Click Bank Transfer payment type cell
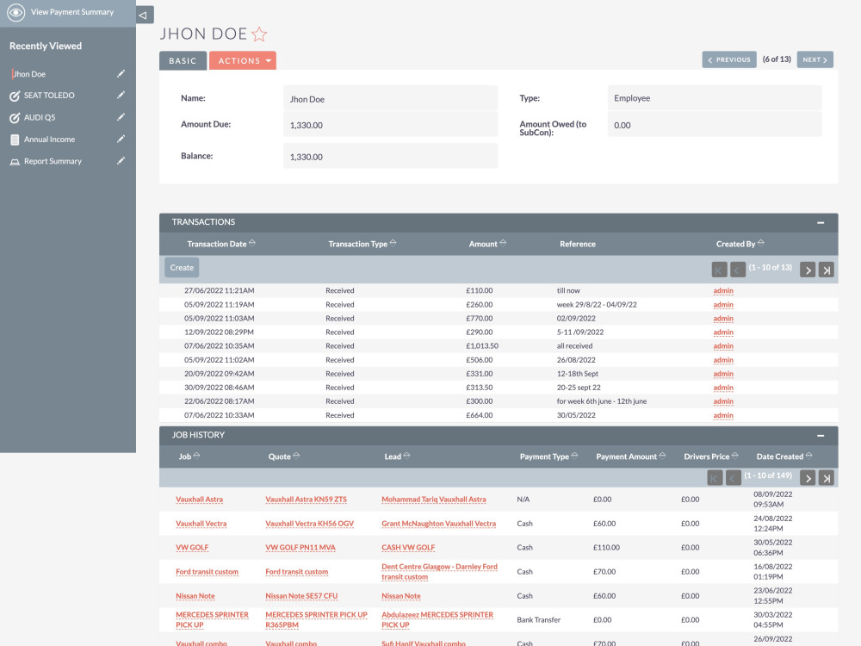 (539, 619)
